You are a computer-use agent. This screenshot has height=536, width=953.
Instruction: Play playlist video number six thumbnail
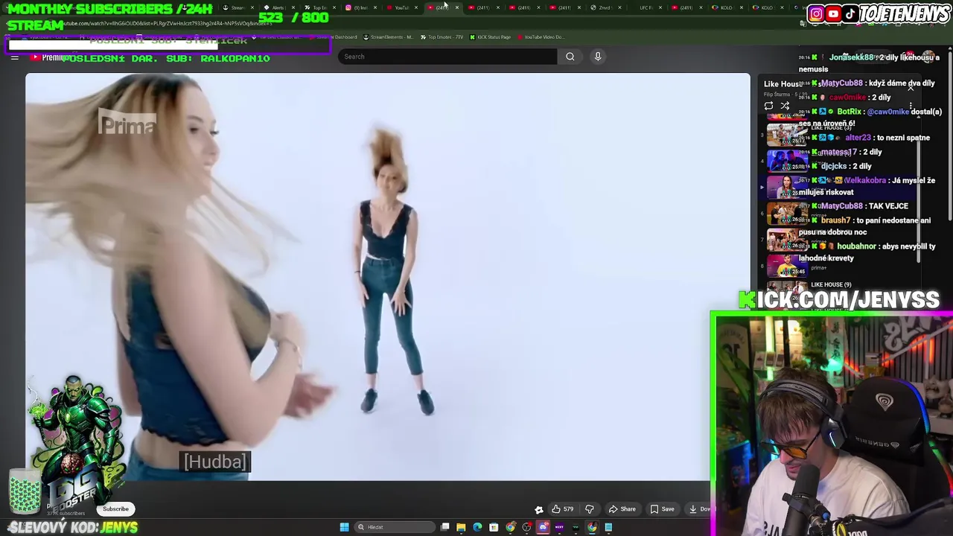(x=787, y=214)
